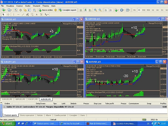Open the Navigator folder-star icon
This screenshot has width=168, height=126.
(25, 10)
